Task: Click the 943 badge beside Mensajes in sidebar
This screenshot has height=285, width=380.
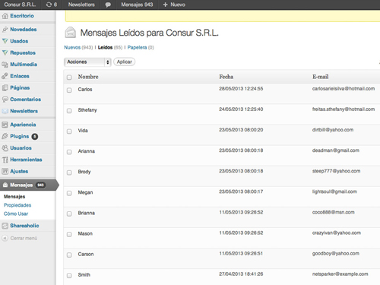Action: [40, 185]
